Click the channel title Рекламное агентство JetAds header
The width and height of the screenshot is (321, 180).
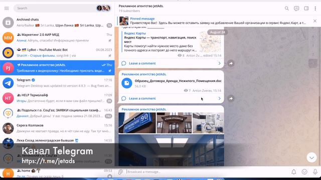pos(141,6)
